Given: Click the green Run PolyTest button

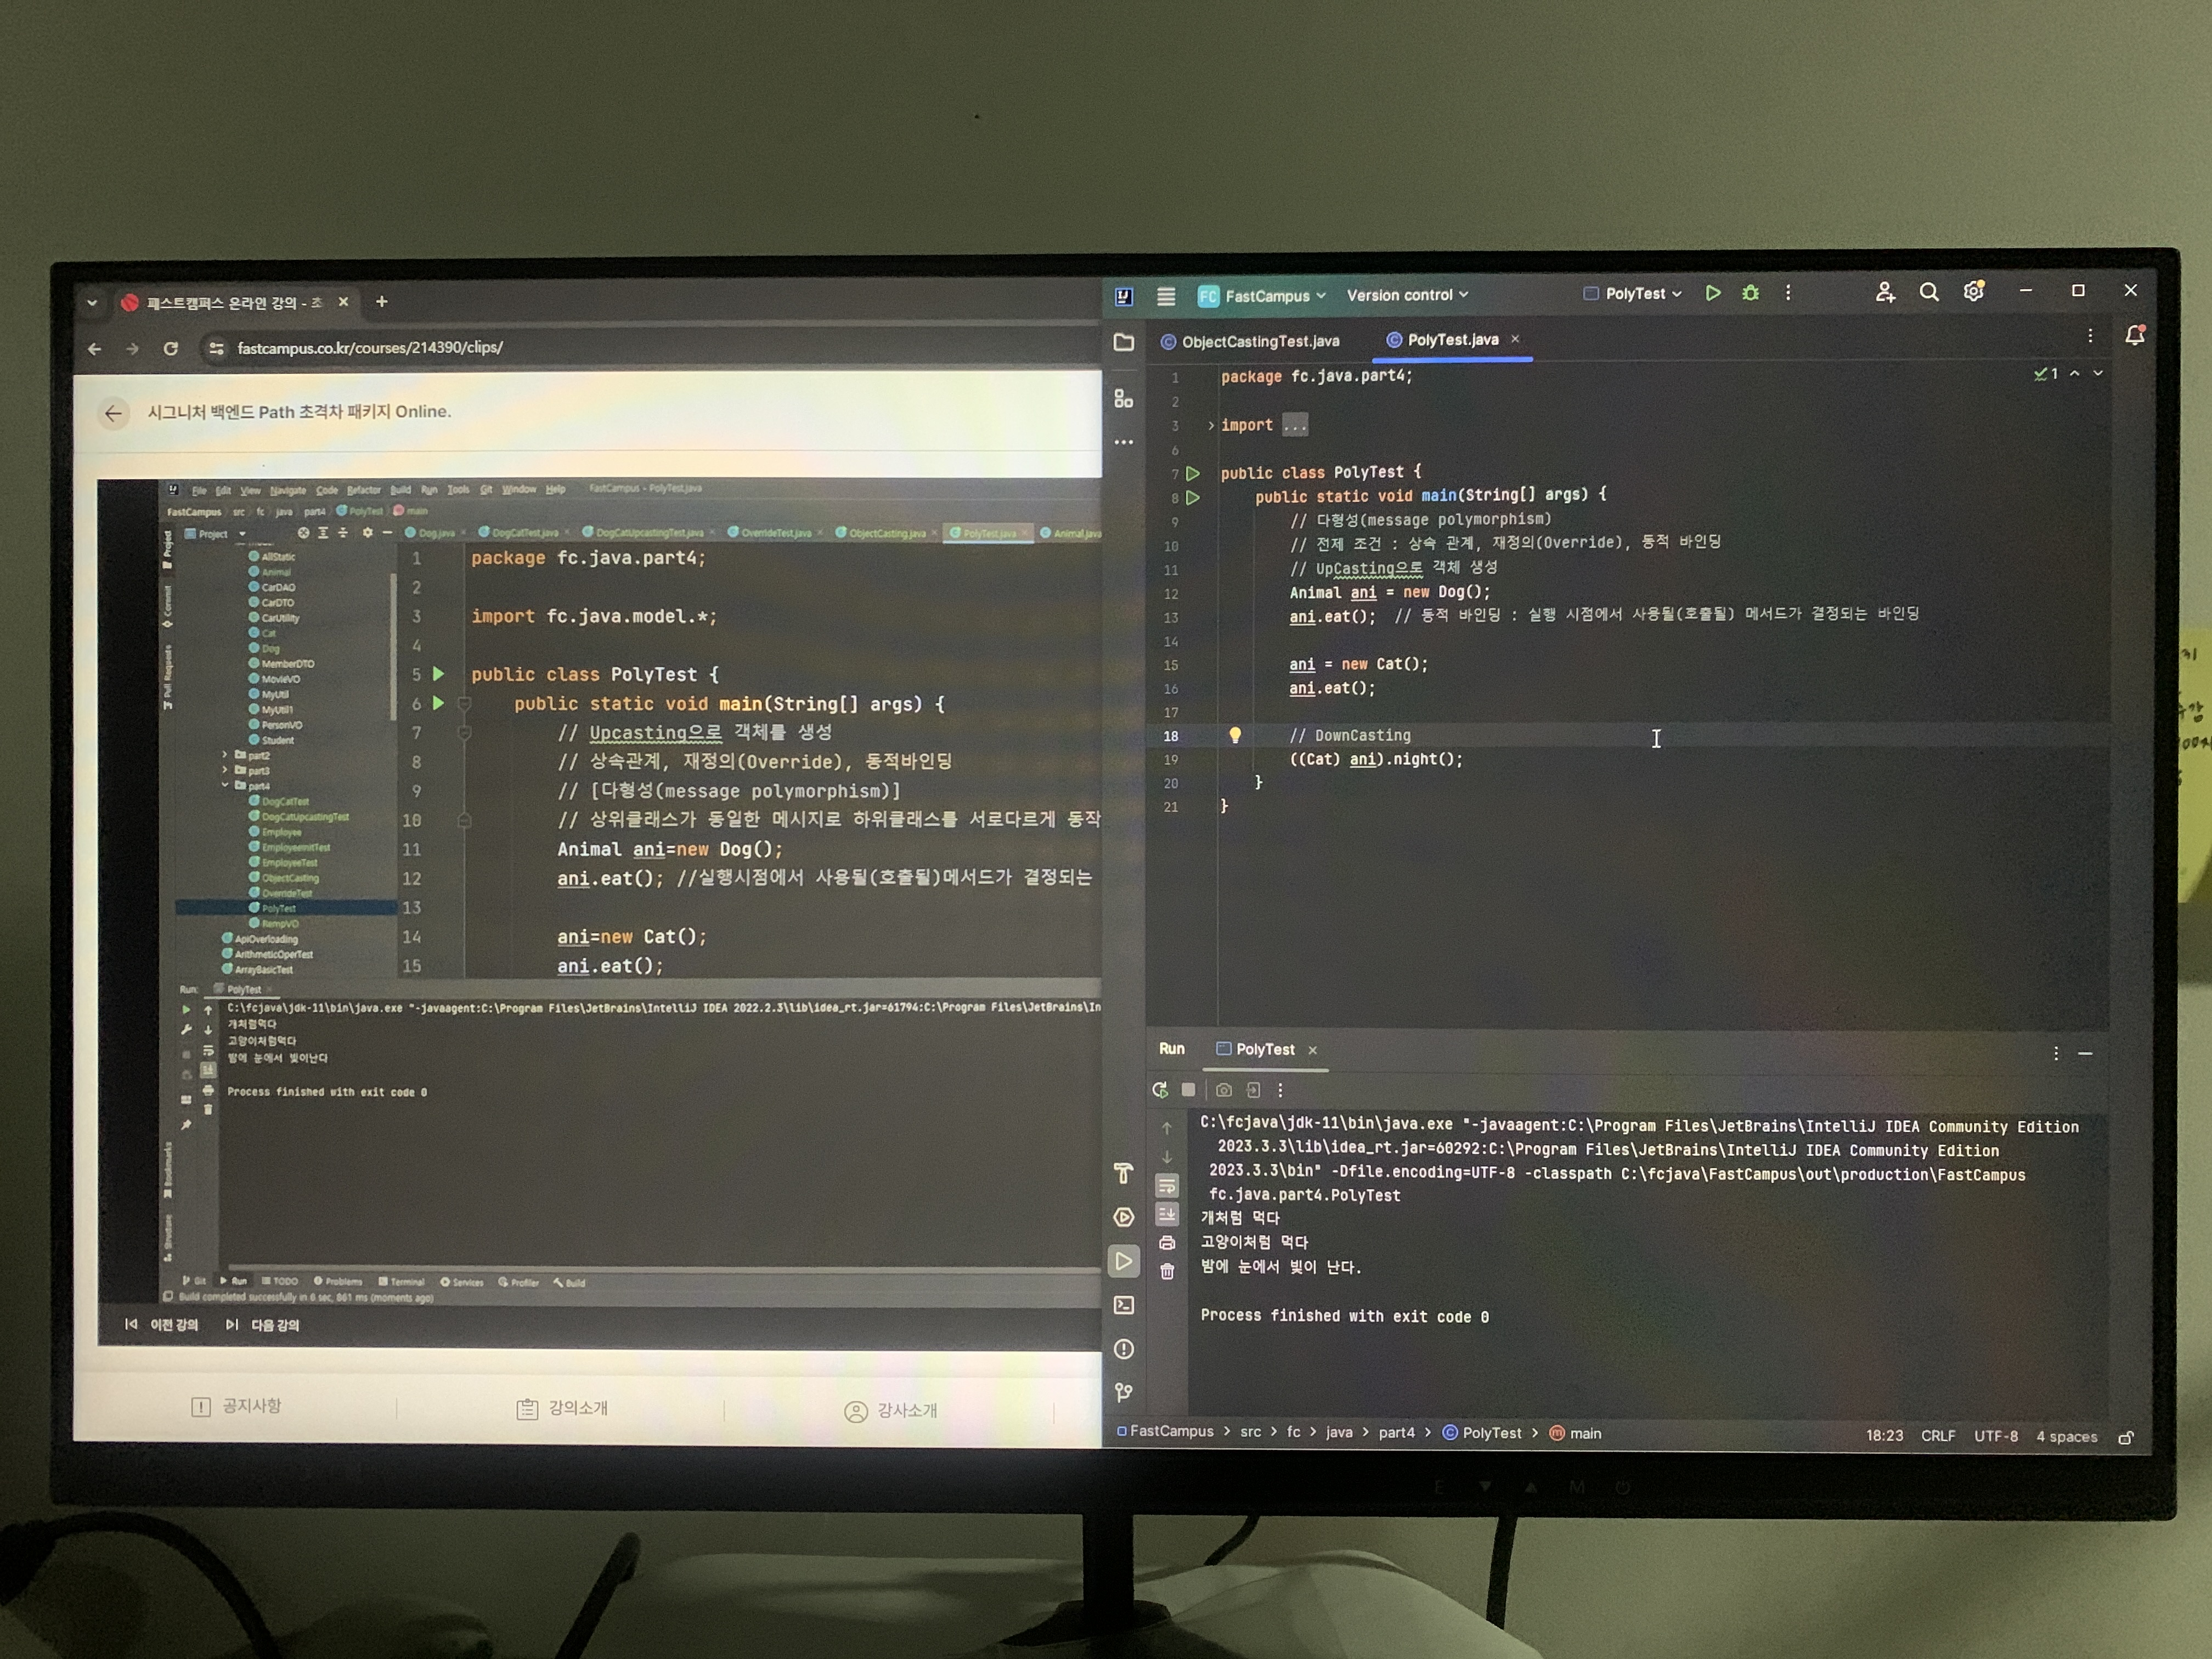Looking at the screenshot, I should pos(1712,293).
